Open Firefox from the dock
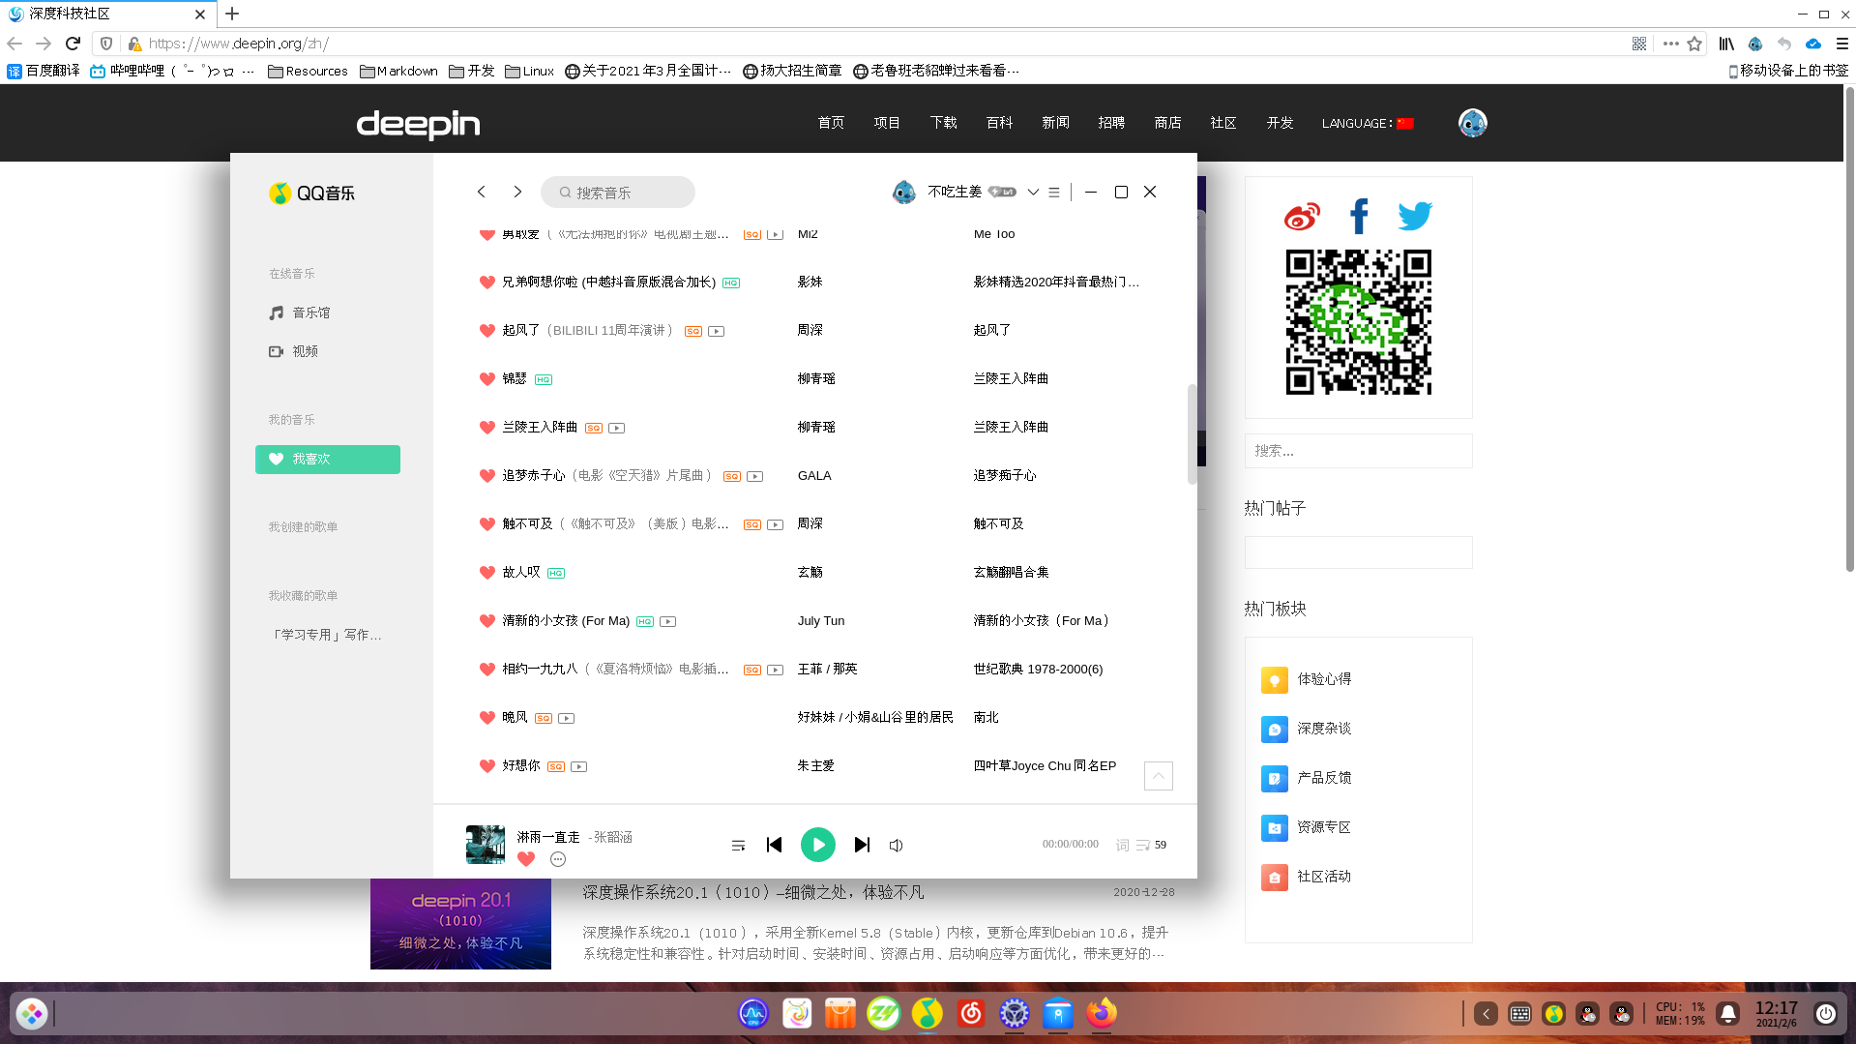1856x1044 pixels. 1101,1013
